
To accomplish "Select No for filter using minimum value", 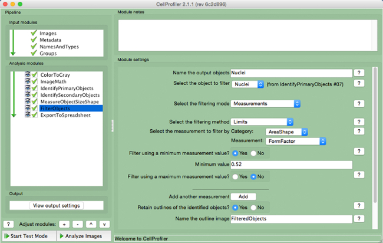I will click(254, 153).
